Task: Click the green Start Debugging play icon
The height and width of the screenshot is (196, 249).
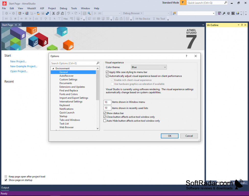Action: [95, 13]
